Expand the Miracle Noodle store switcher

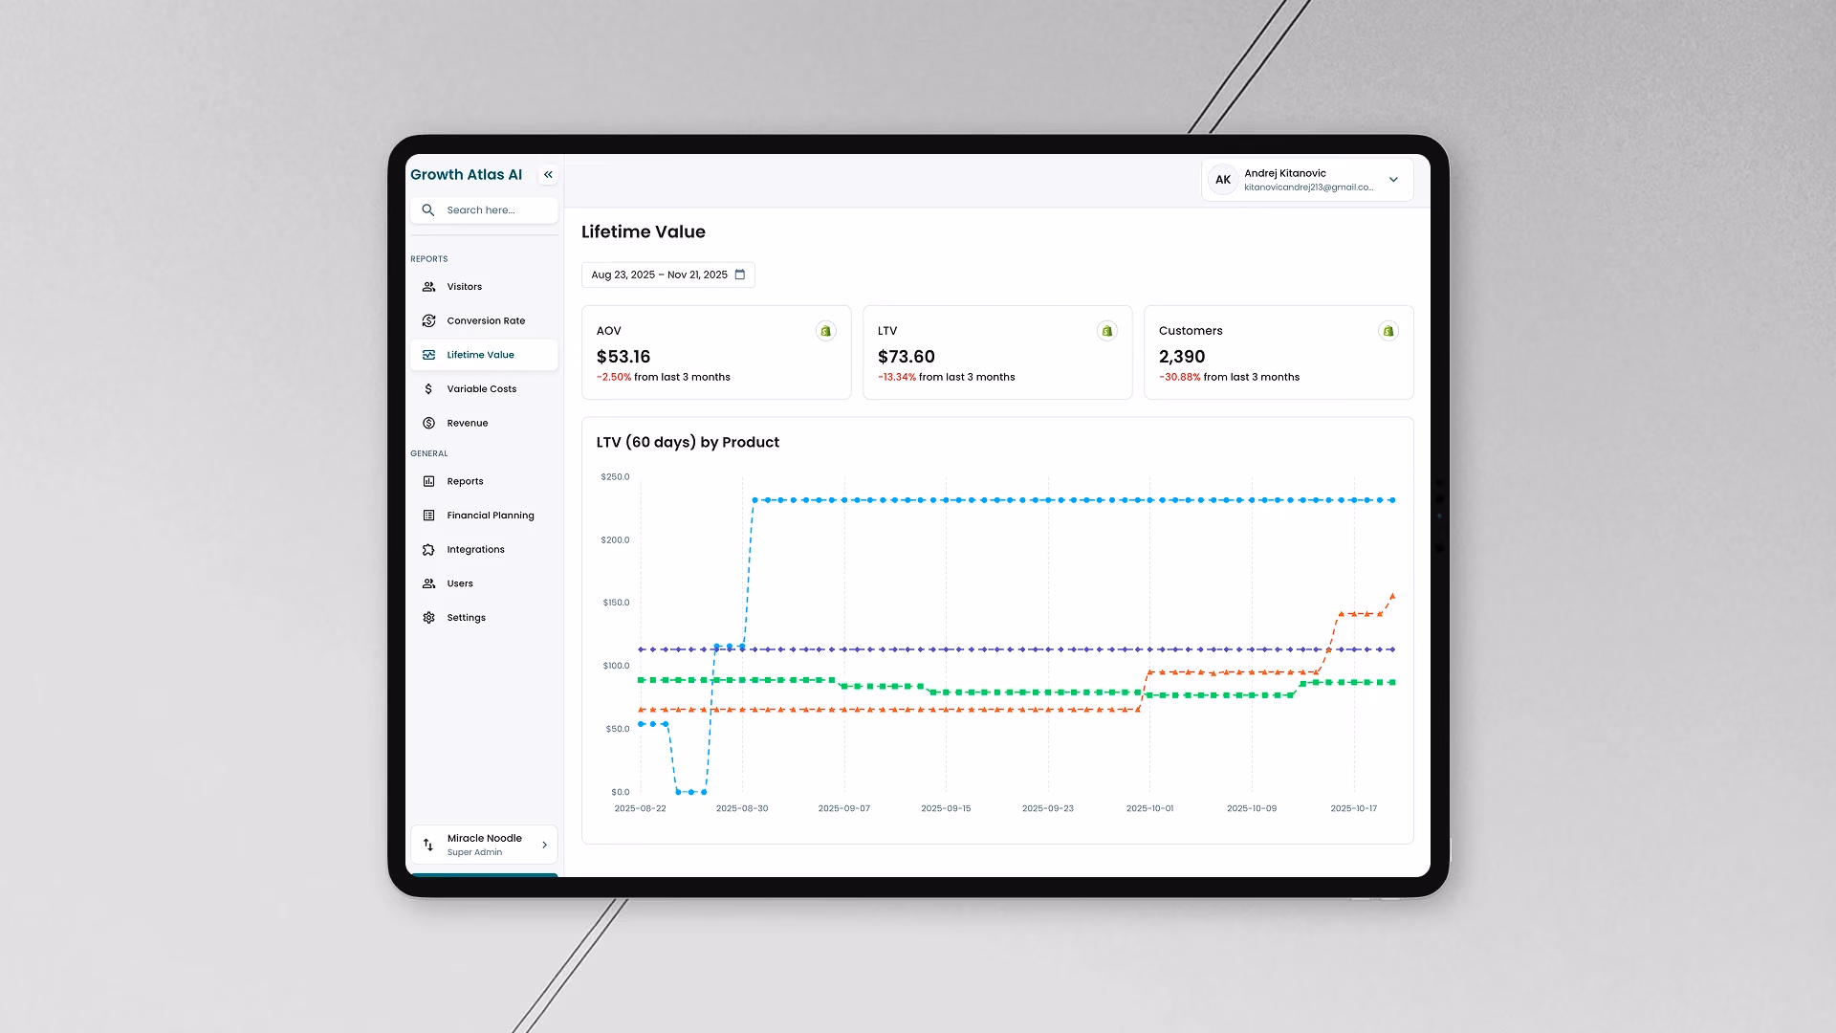484,846
